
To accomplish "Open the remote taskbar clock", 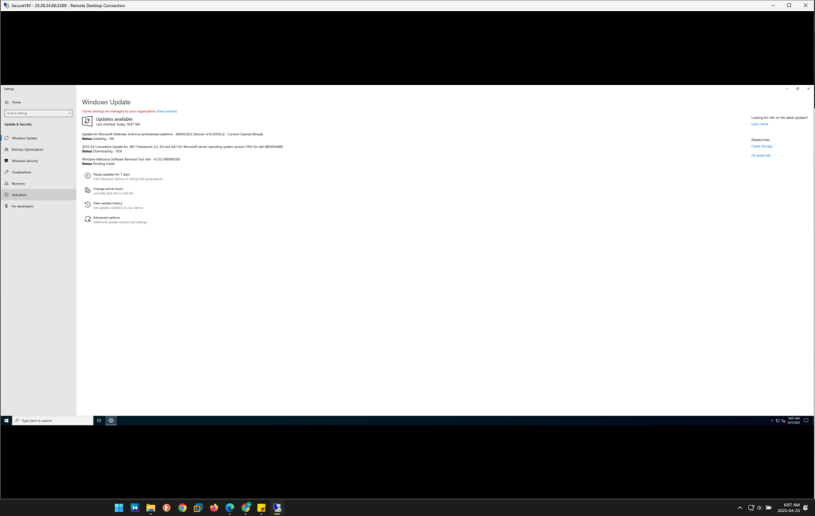I will (x=794, y=421).
